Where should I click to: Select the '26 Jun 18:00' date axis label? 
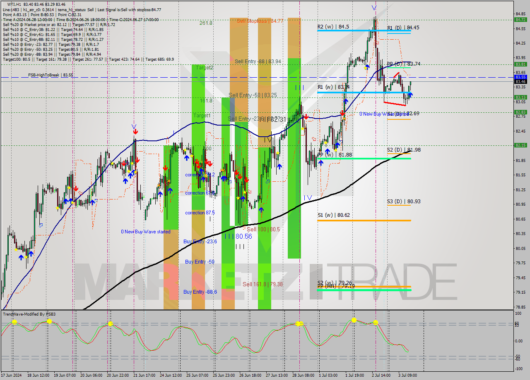[x=251, y=375]
